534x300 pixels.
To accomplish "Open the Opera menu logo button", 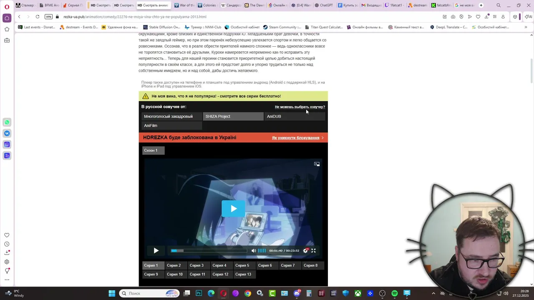I will click(7, 6).
